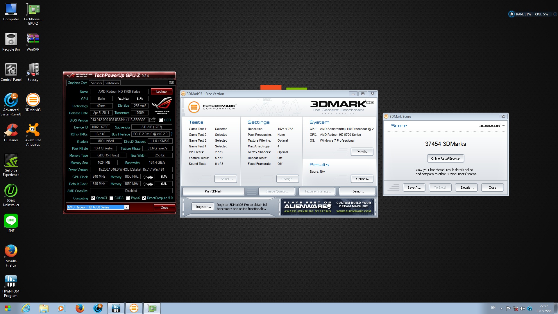558x314 pixels.
Task: Click the Online ResultBrowser button
Action: coord(446,158)
